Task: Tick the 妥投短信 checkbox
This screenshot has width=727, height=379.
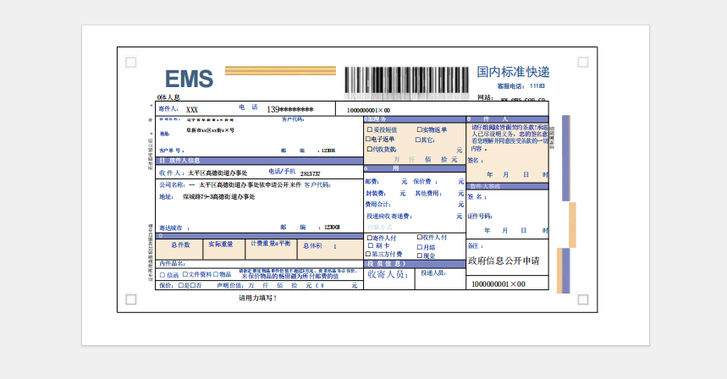Action: tap(370, 129)
